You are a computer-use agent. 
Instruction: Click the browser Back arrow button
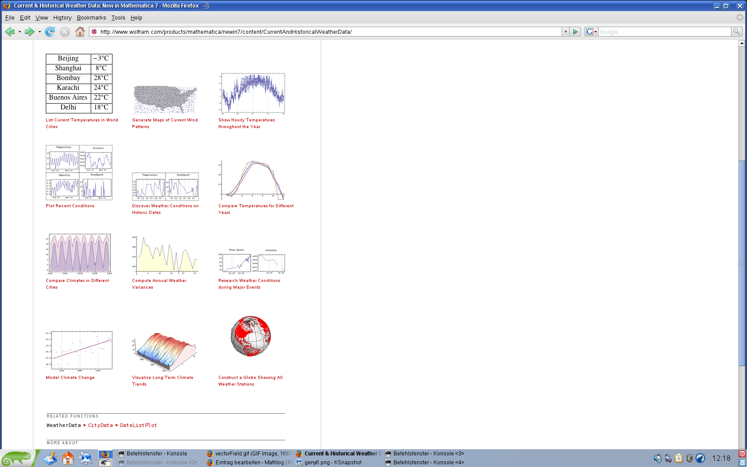pyautogui.click(x=10, y=32)
